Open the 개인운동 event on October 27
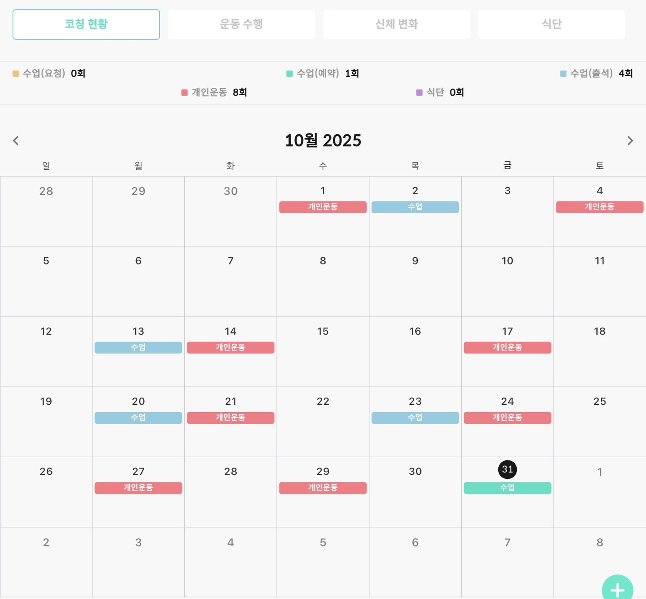Image resolution: width=646 pixels, height=599 pixels. click(138, 488)
